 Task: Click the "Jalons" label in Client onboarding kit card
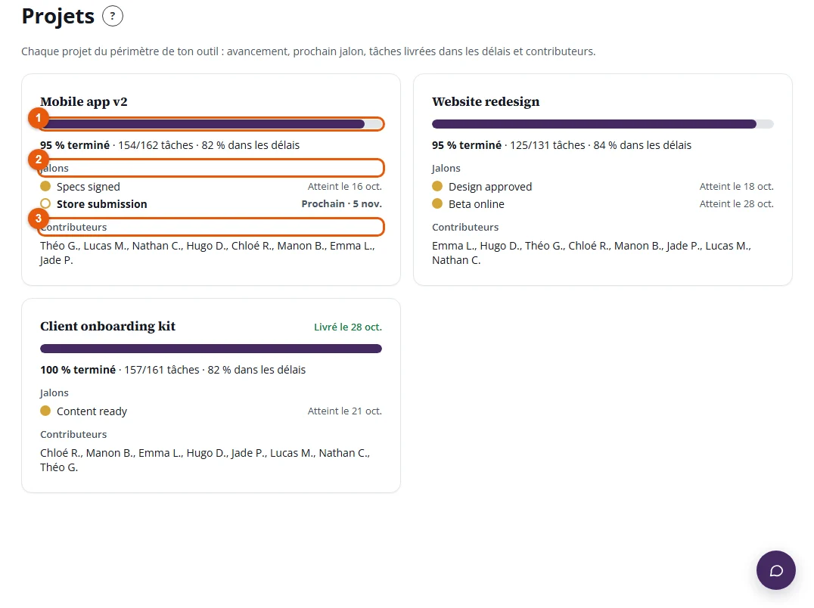pos(54,392)
